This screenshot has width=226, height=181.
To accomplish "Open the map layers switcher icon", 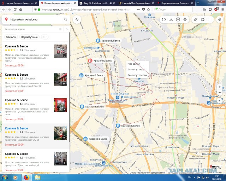I will pos(185,19).
